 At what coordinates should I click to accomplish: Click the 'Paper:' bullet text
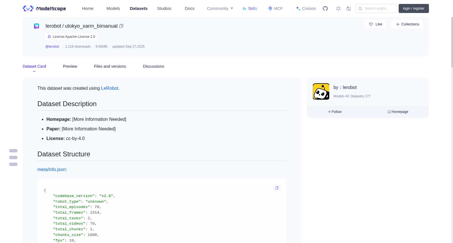pos(54,129)
